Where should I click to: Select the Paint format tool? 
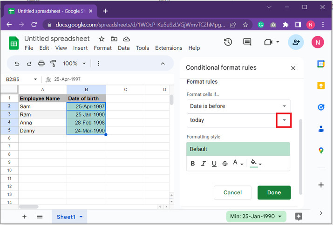pos(53,63)
